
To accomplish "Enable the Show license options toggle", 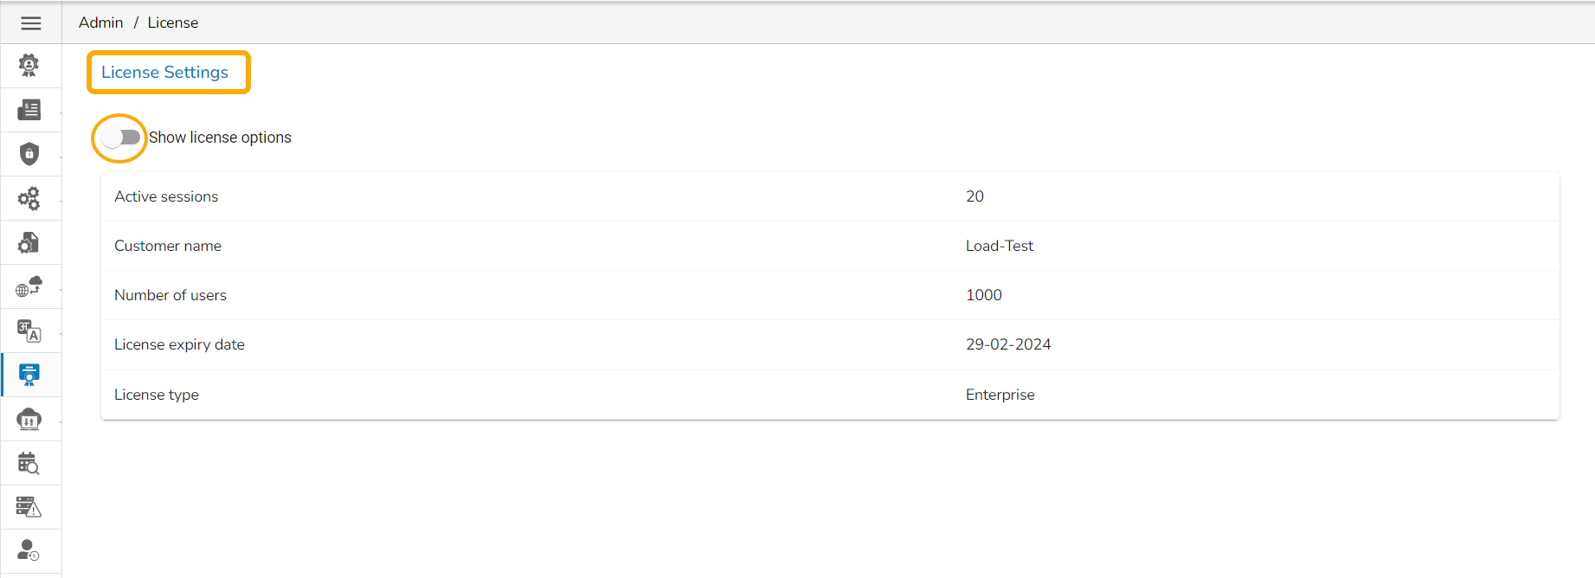I will tap(120, 138).
